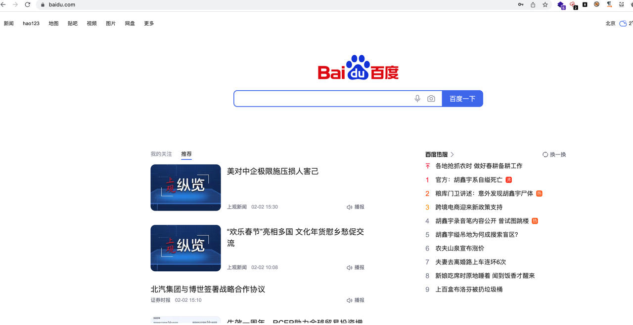Click the lock icon beside baidu.com

click(43, 4)
